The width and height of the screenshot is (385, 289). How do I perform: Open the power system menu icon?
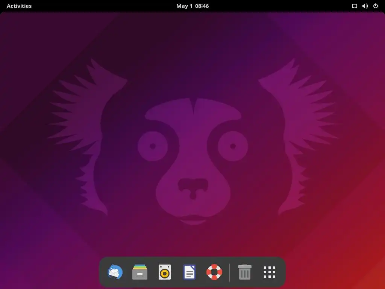point(376,6)
